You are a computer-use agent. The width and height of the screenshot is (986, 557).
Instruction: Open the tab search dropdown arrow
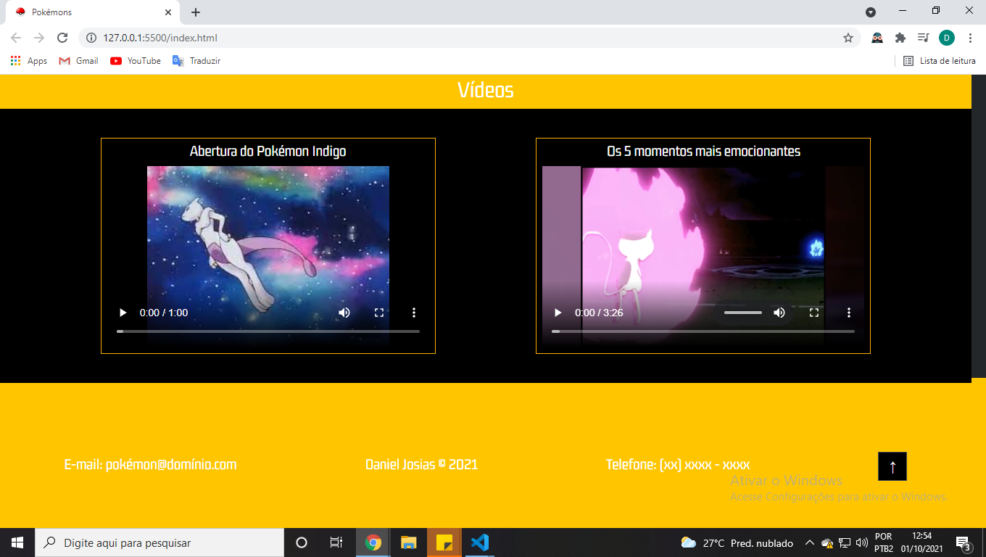pos(871,12)
